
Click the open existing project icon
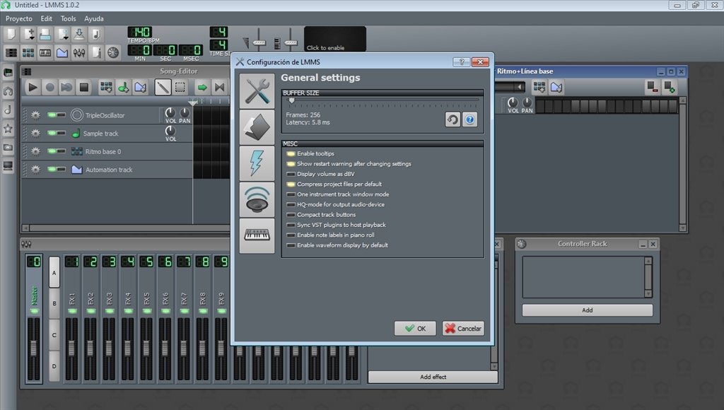(45, 34)
